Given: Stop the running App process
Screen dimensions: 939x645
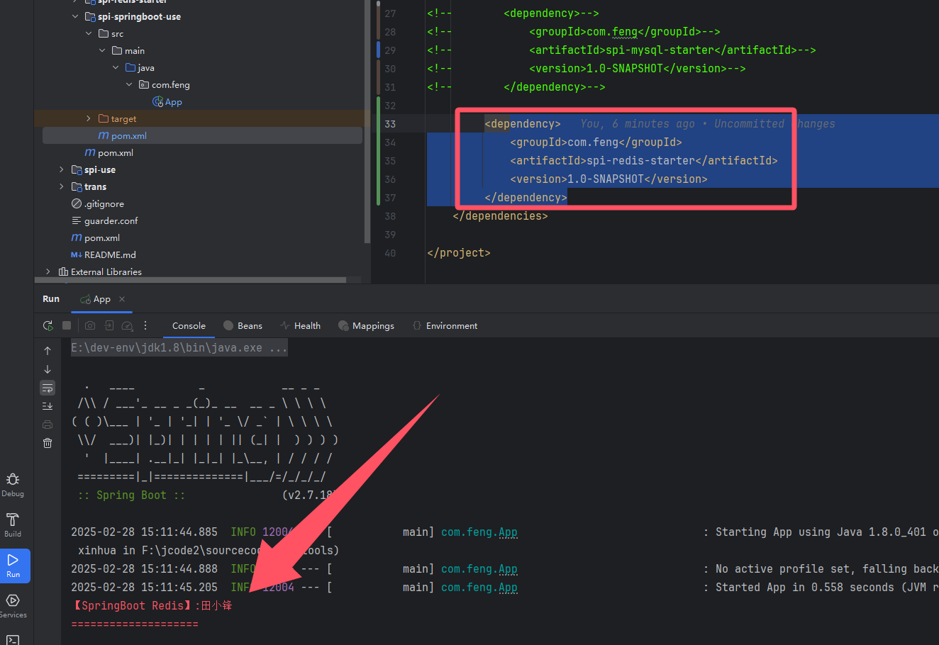Looking at the screenshot, I should point(67,326).
